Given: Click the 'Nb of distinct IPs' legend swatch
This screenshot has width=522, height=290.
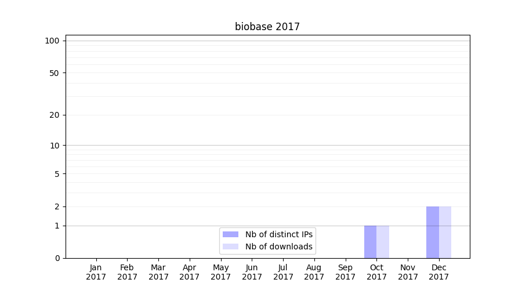Looking at the screenshot, I should [x=230, y=234].
